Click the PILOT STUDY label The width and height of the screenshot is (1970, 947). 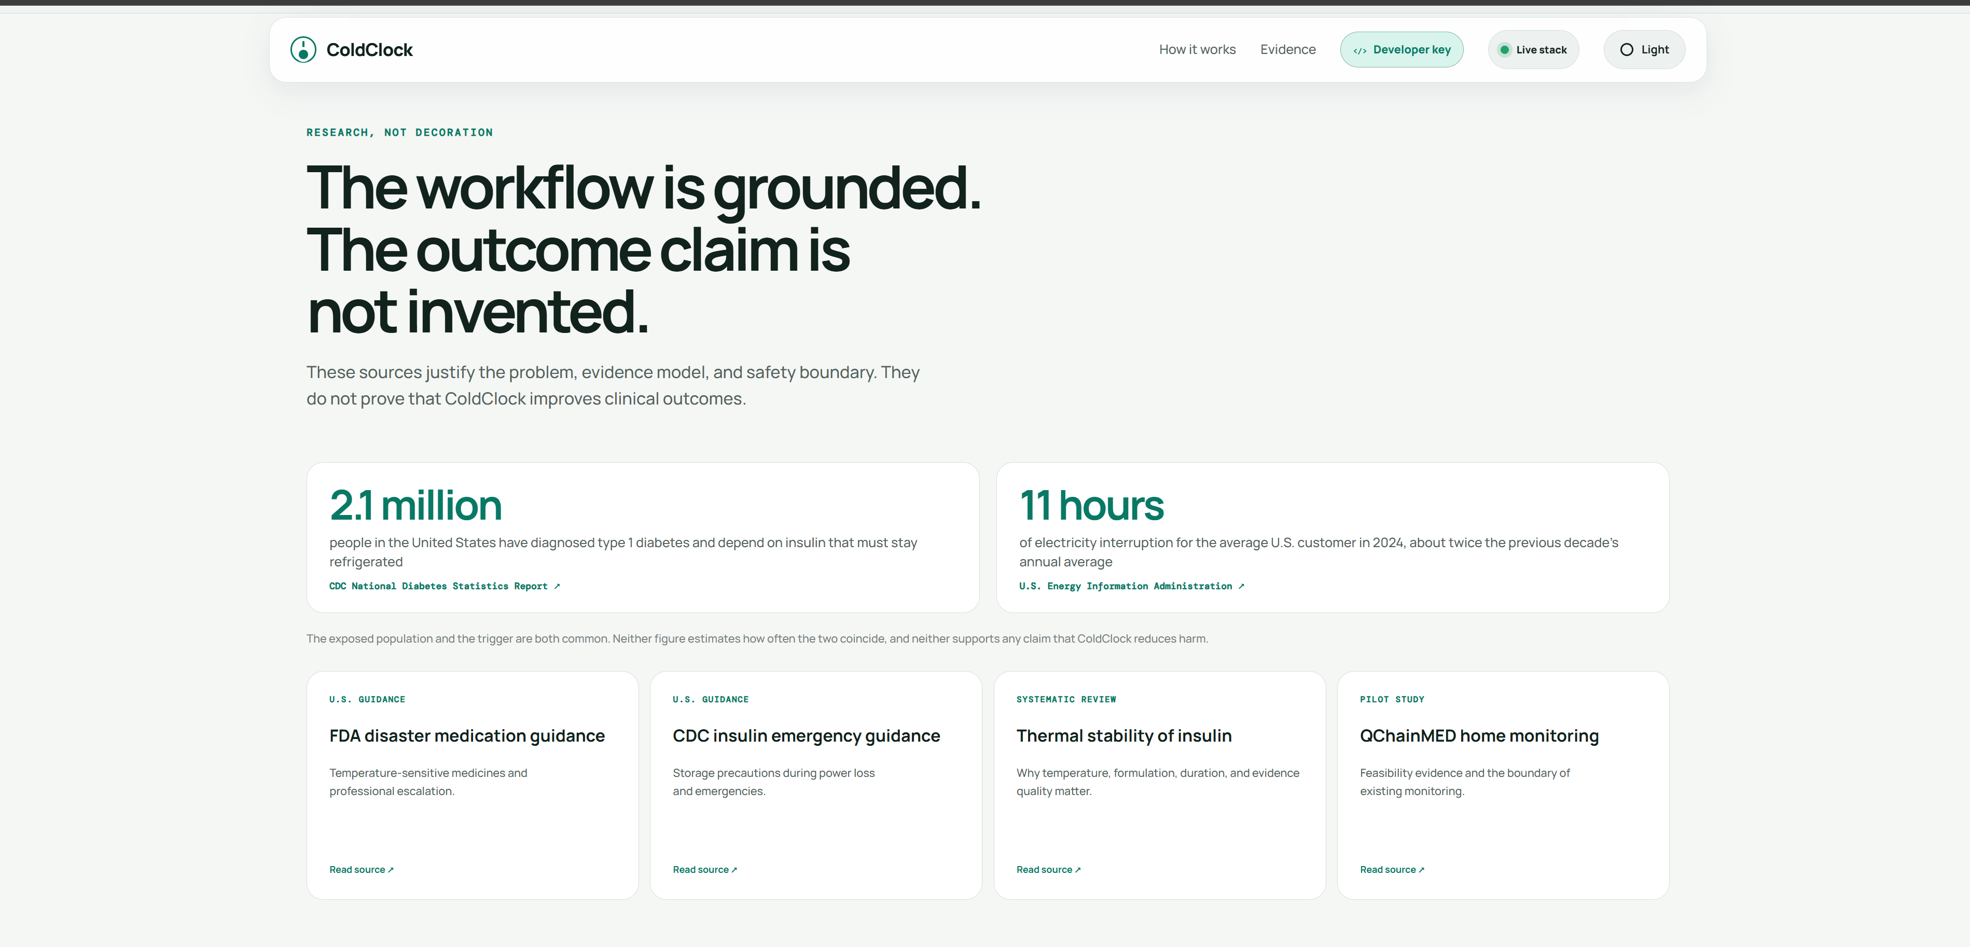pos(1391,699)
